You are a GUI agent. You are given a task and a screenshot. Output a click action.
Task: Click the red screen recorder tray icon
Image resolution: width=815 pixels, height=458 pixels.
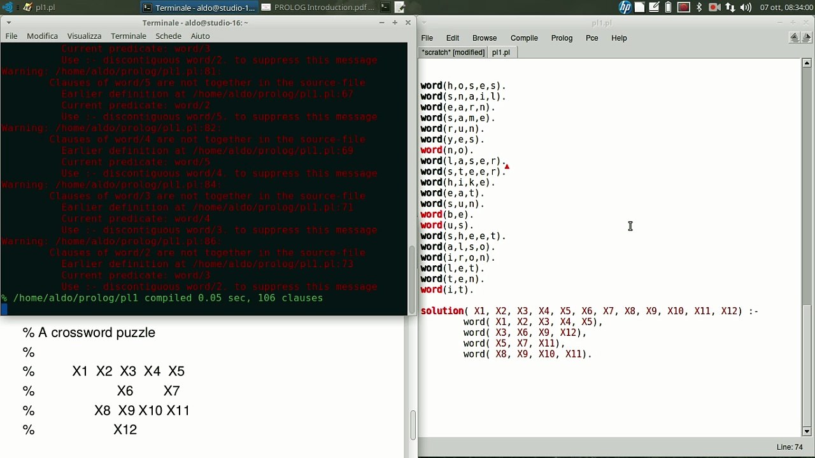pos(683,8)
